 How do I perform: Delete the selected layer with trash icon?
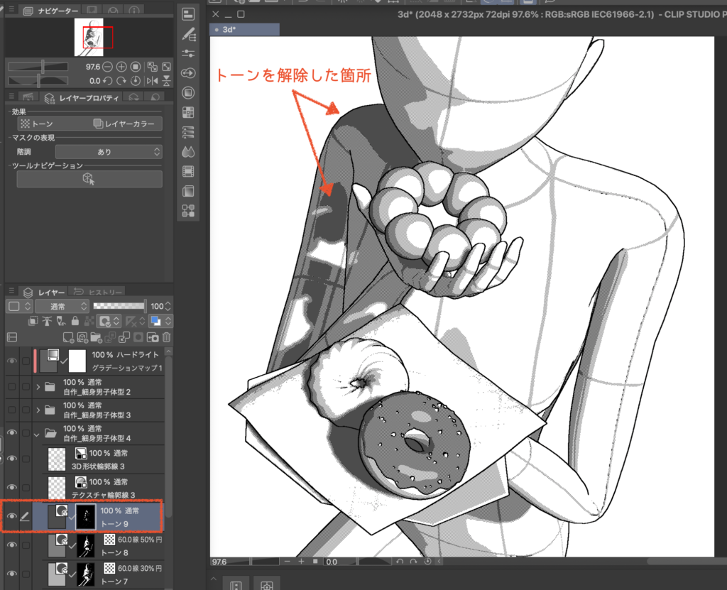pos(166,337)
